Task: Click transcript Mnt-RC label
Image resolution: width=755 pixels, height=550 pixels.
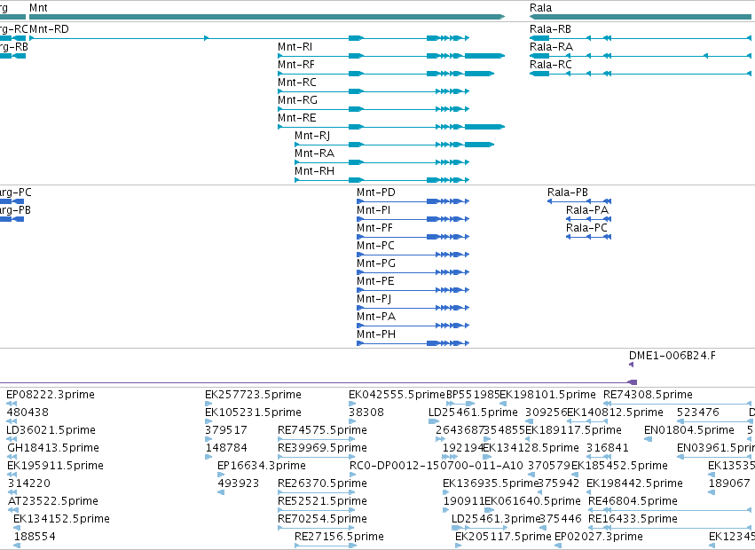Action: tap(297, 82)
